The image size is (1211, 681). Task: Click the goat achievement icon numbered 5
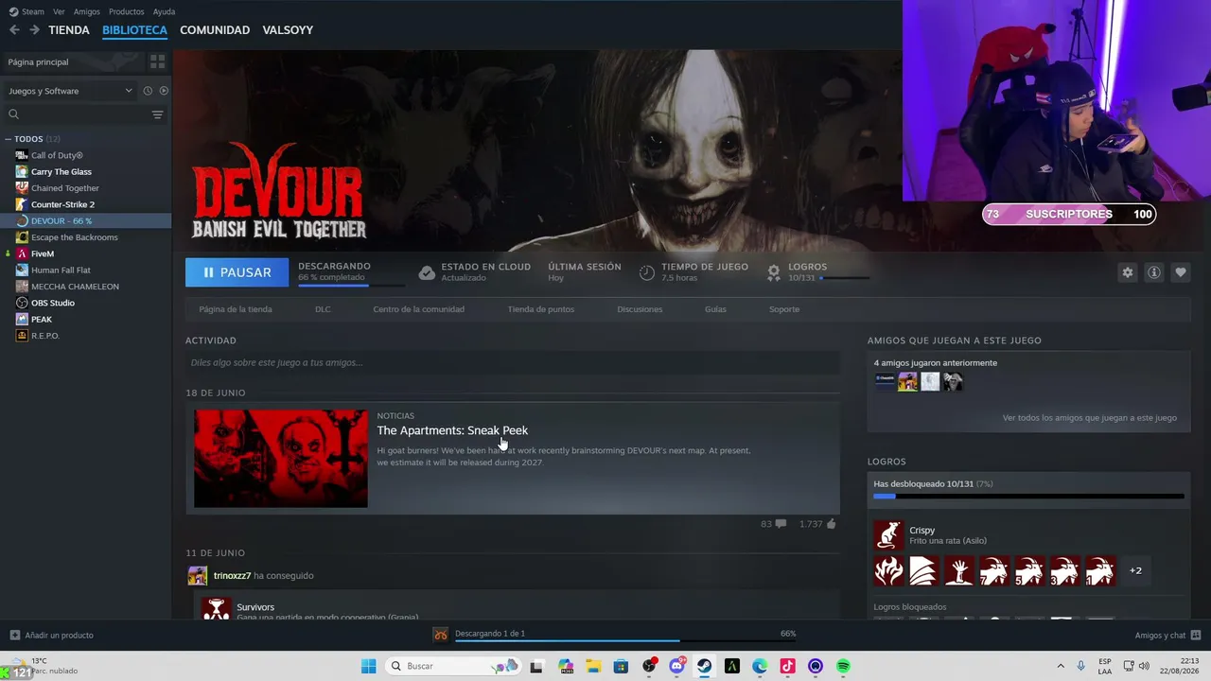click(x=1029, y=570)
